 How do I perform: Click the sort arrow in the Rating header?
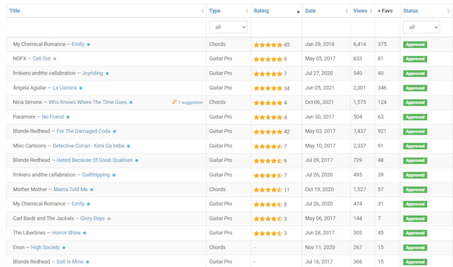pos(298,12)
